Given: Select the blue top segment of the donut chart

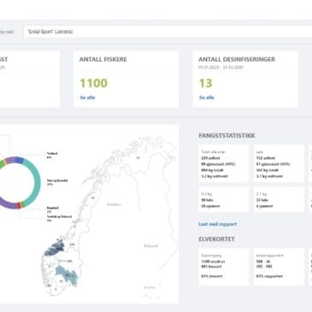Looking at the screenshot, I should (19, 161).
